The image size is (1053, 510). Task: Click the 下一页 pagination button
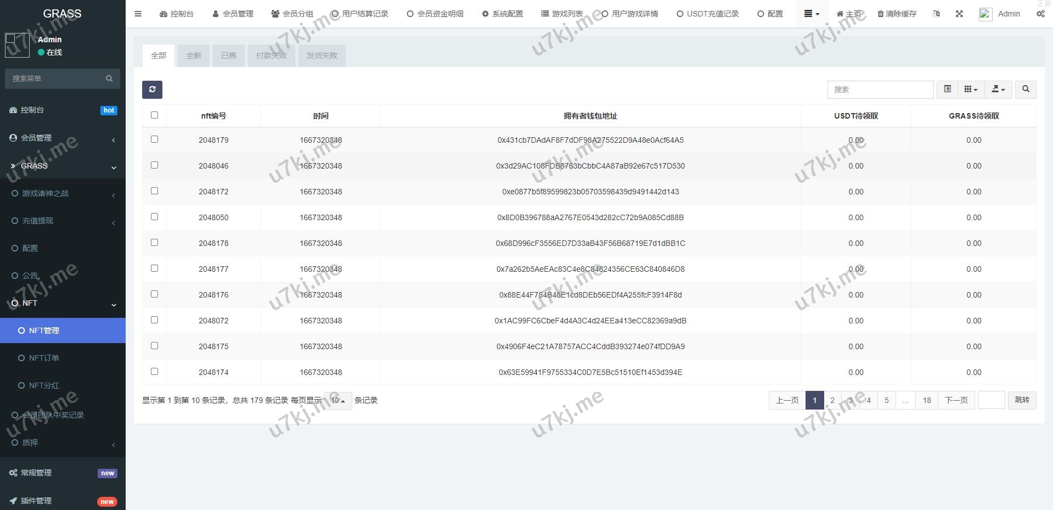[x=956, y=400]
